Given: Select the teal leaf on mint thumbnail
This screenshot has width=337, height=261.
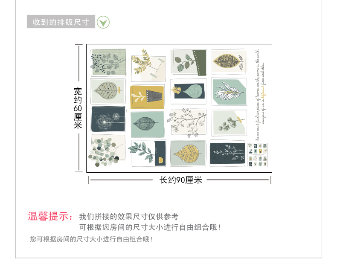Looking at the screenshot, I should [148, 125].
